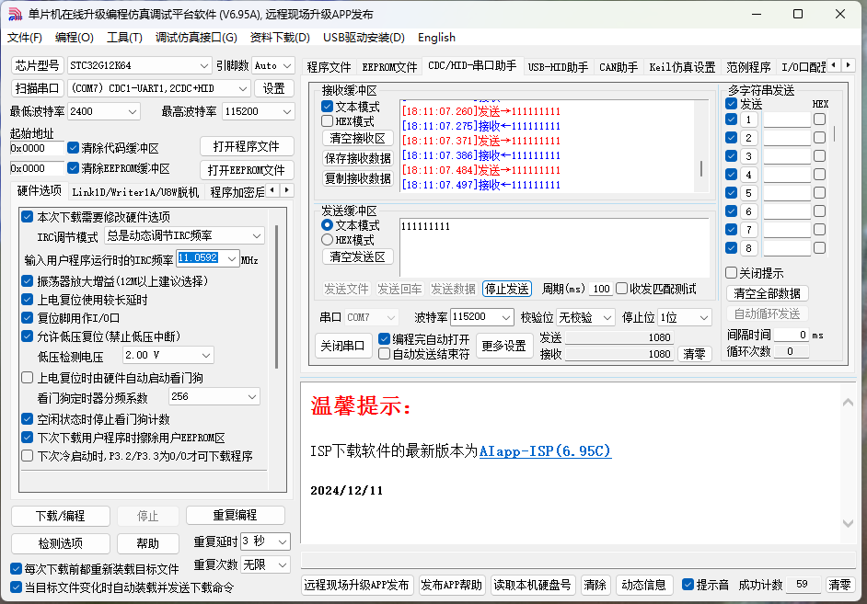Expand the 重复延时 3秒 dropdown
This screenshot has width=867, height=604.
click(x=282, y=541)
